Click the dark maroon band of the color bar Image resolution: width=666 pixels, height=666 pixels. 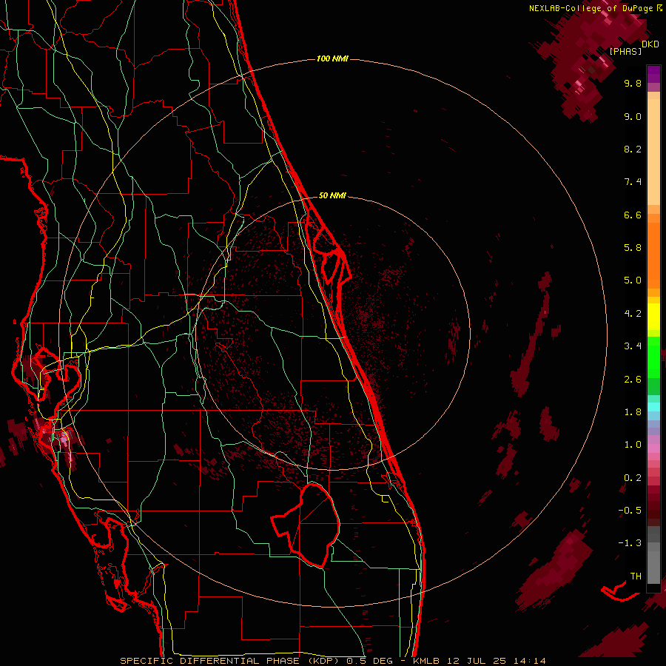pos(653,505)
